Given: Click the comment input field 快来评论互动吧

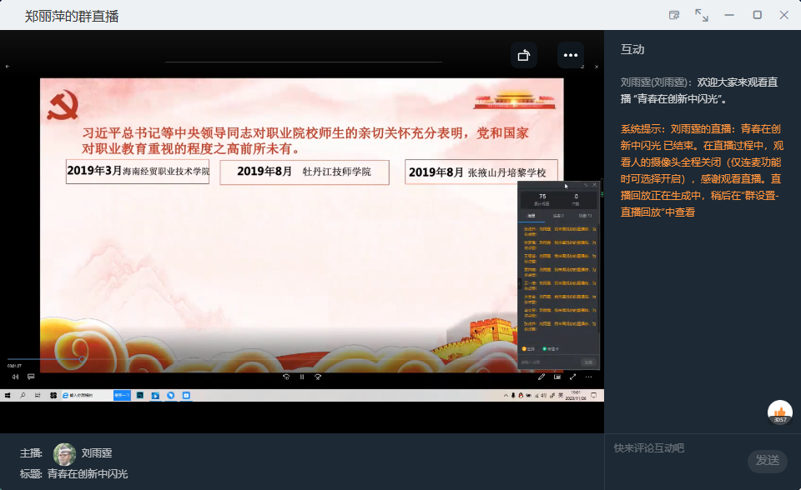Looking at the screenshot, I should (x=676, y=448).
